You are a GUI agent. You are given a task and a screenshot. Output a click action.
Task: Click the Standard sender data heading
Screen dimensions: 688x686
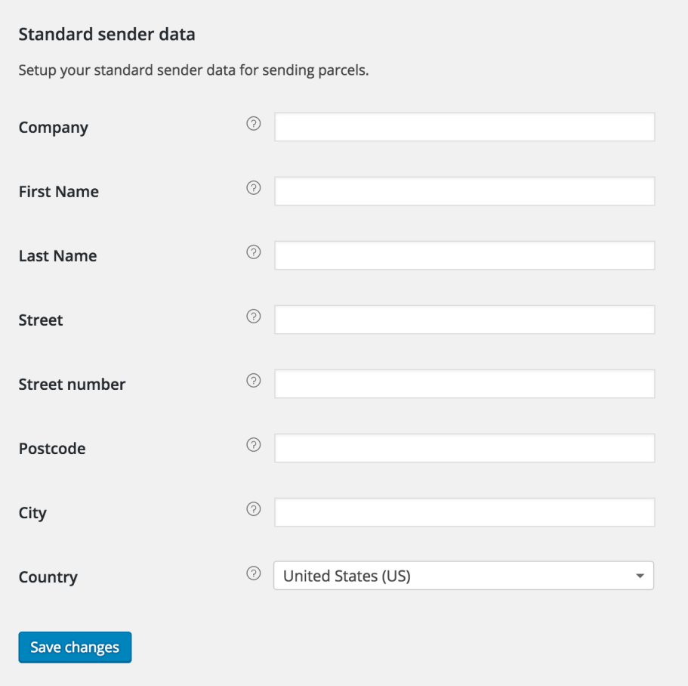click(108, 34)
